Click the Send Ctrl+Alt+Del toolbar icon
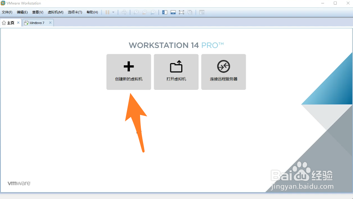The height and width of the screenshot is (199, 353). pos(124,12)
